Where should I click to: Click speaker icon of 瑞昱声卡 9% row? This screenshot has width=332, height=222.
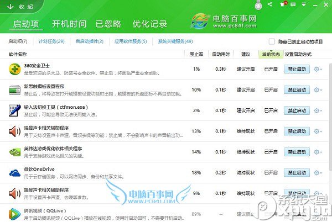(15, 193)
